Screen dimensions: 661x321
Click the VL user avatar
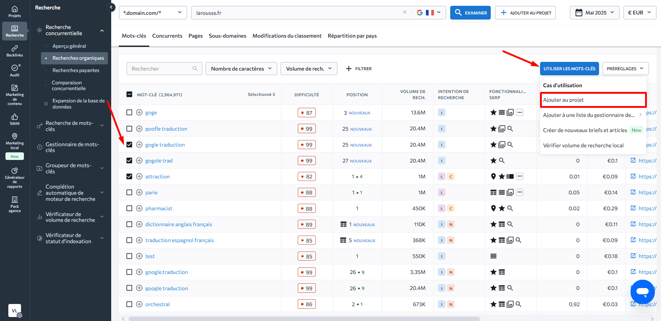point(14,311)
